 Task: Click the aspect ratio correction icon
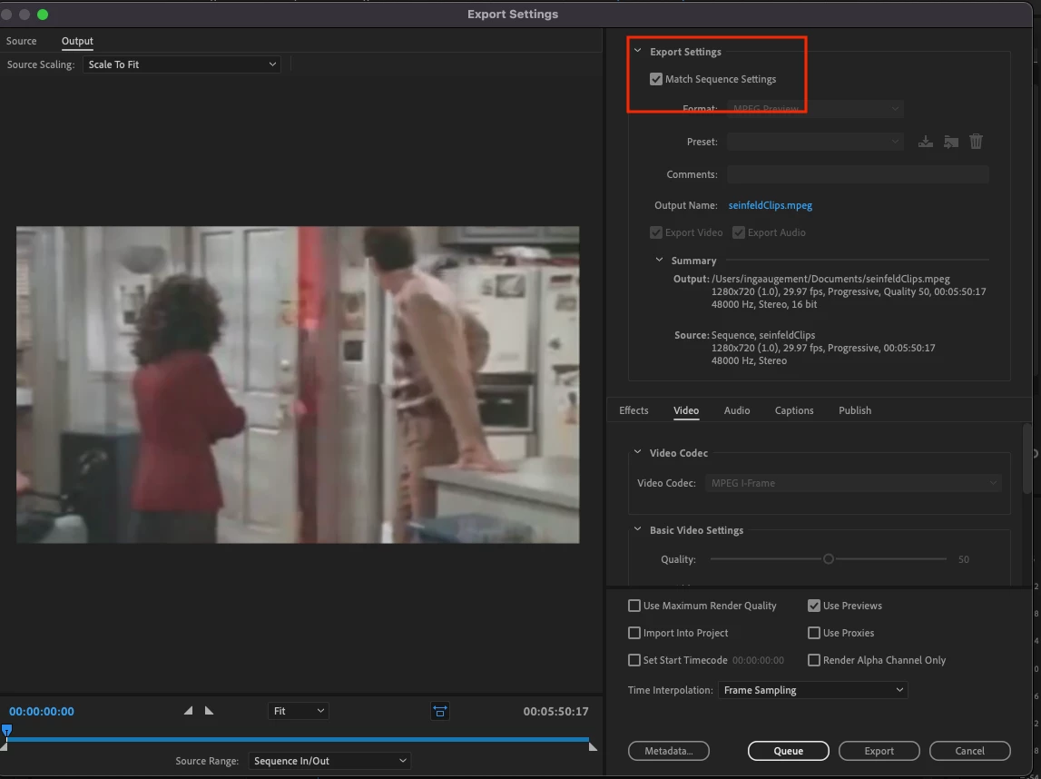439,711
